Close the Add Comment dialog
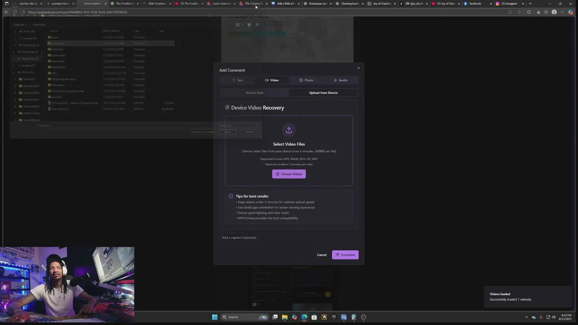Screen dimensions: 578x325 pos(359,68)
